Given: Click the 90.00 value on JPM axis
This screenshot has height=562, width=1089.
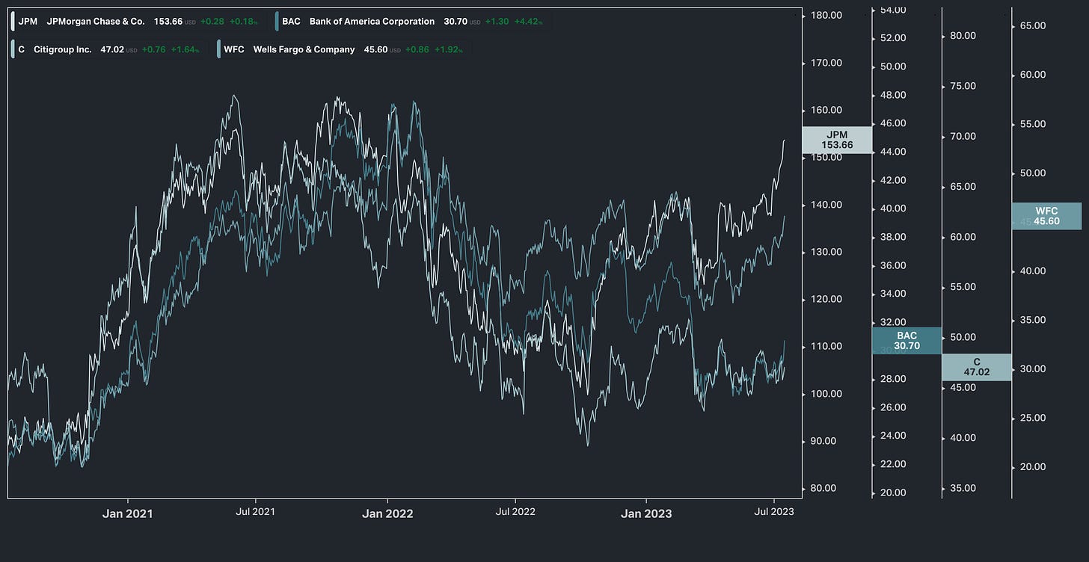Looking at the screenshot, I should [x=823, y=441].
